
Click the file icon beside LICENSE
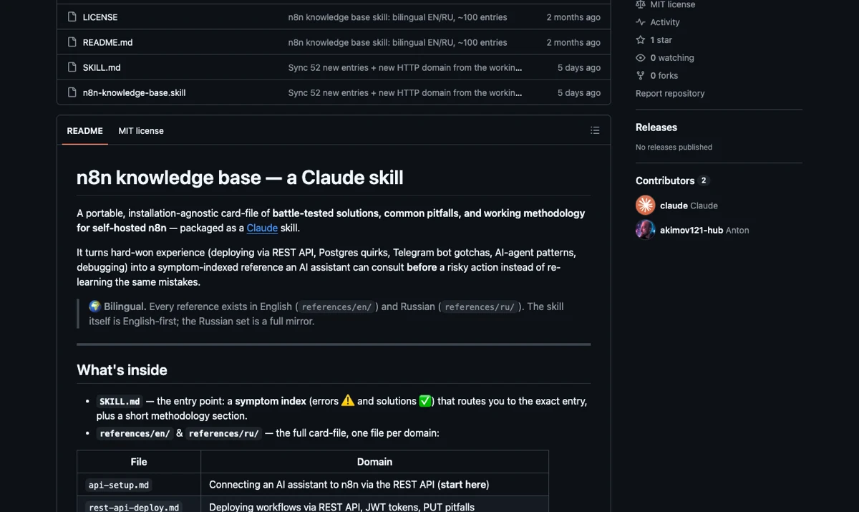pos(72,16)
